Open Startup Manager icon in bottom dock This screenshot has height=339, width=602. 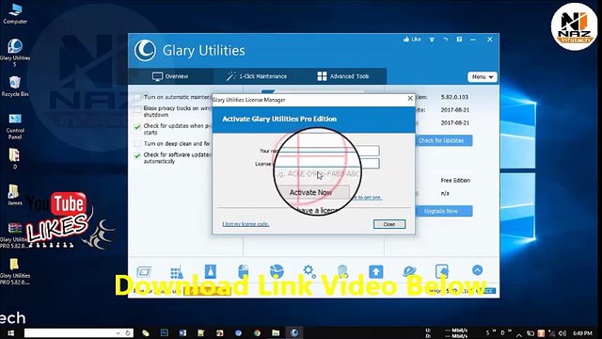[144, 272]
